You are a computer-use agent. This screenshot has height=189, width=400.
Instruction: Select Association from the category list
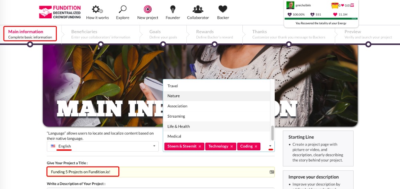(216, 106)
